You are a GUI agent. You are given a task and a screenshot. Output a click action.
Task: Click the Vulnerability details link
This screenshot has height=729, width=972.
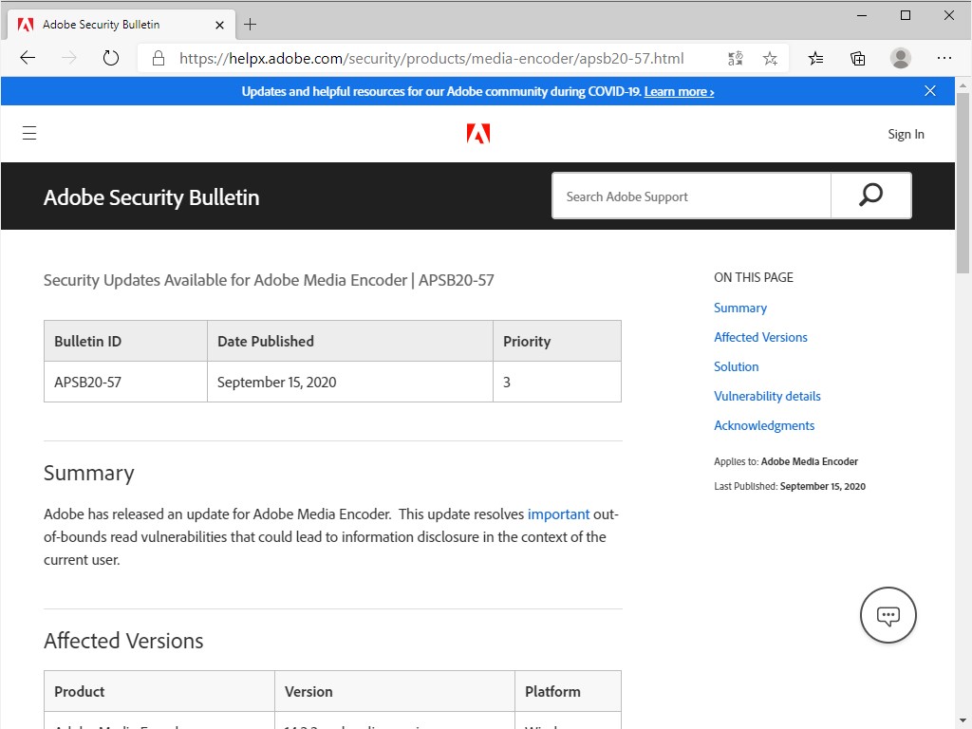[767, 396]
